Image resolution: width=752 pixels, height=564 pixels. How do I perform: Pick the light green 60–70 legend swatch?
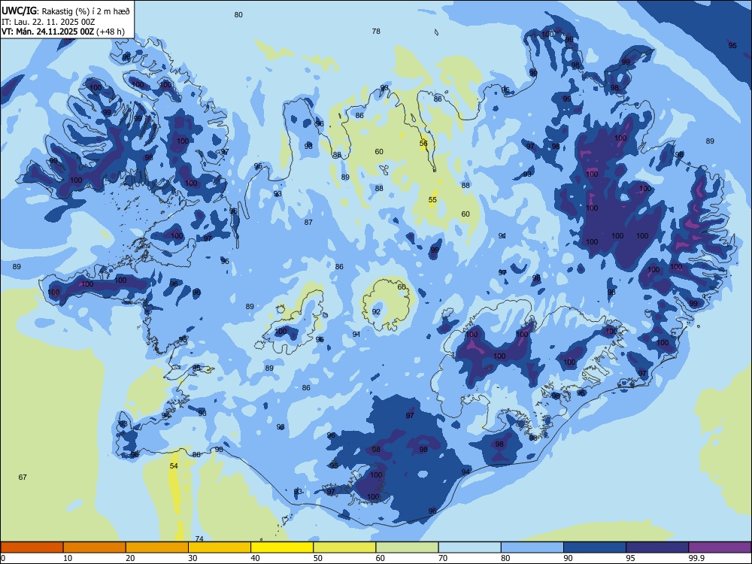(407, 547)
